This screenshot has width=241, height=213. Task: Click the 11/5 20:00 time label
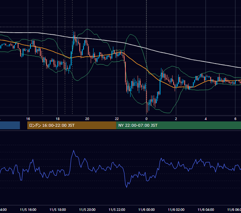click(87, 209)
